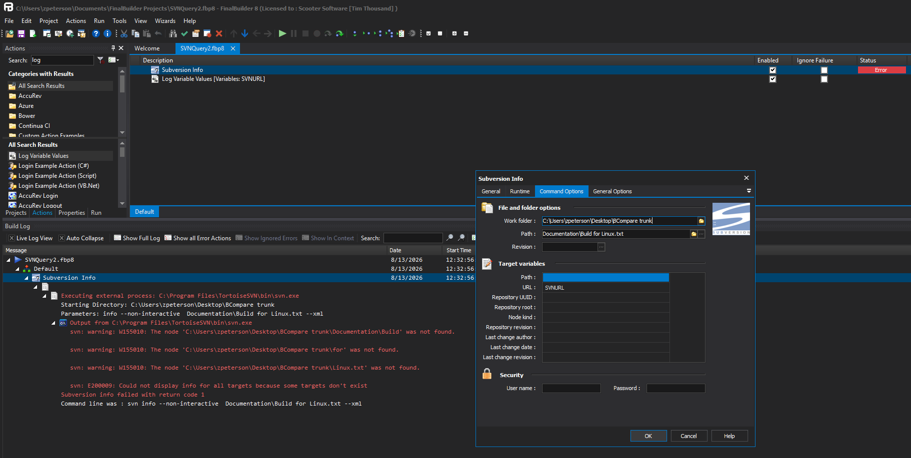Click the green Run project play button
The width and height of the screenshot is (911, 458).
(282, 33)
